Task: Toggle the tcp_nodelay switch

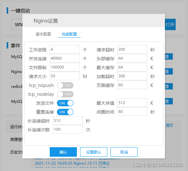Action: [x=65, y=94]
